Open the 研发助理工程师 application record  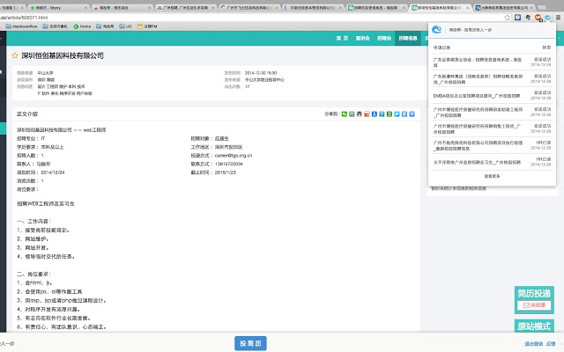[x=492, y=112]
